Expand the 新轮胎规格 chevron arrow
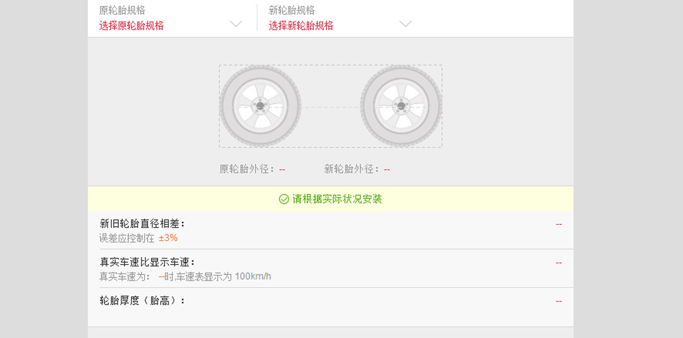 405,24
